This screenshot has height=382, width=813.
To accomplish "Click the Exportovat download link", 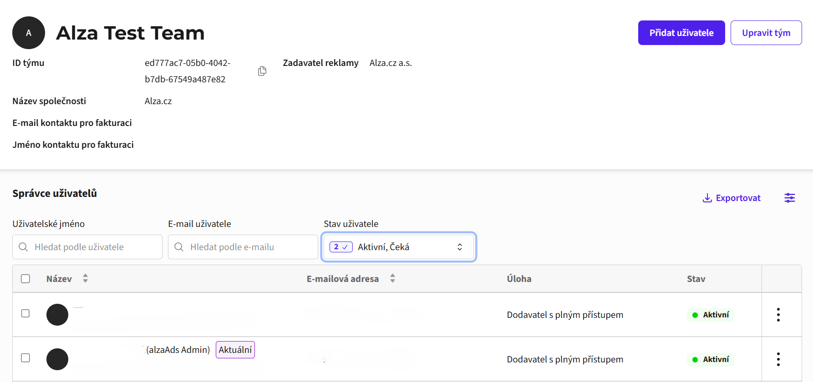I will click(x=732, y=198).
